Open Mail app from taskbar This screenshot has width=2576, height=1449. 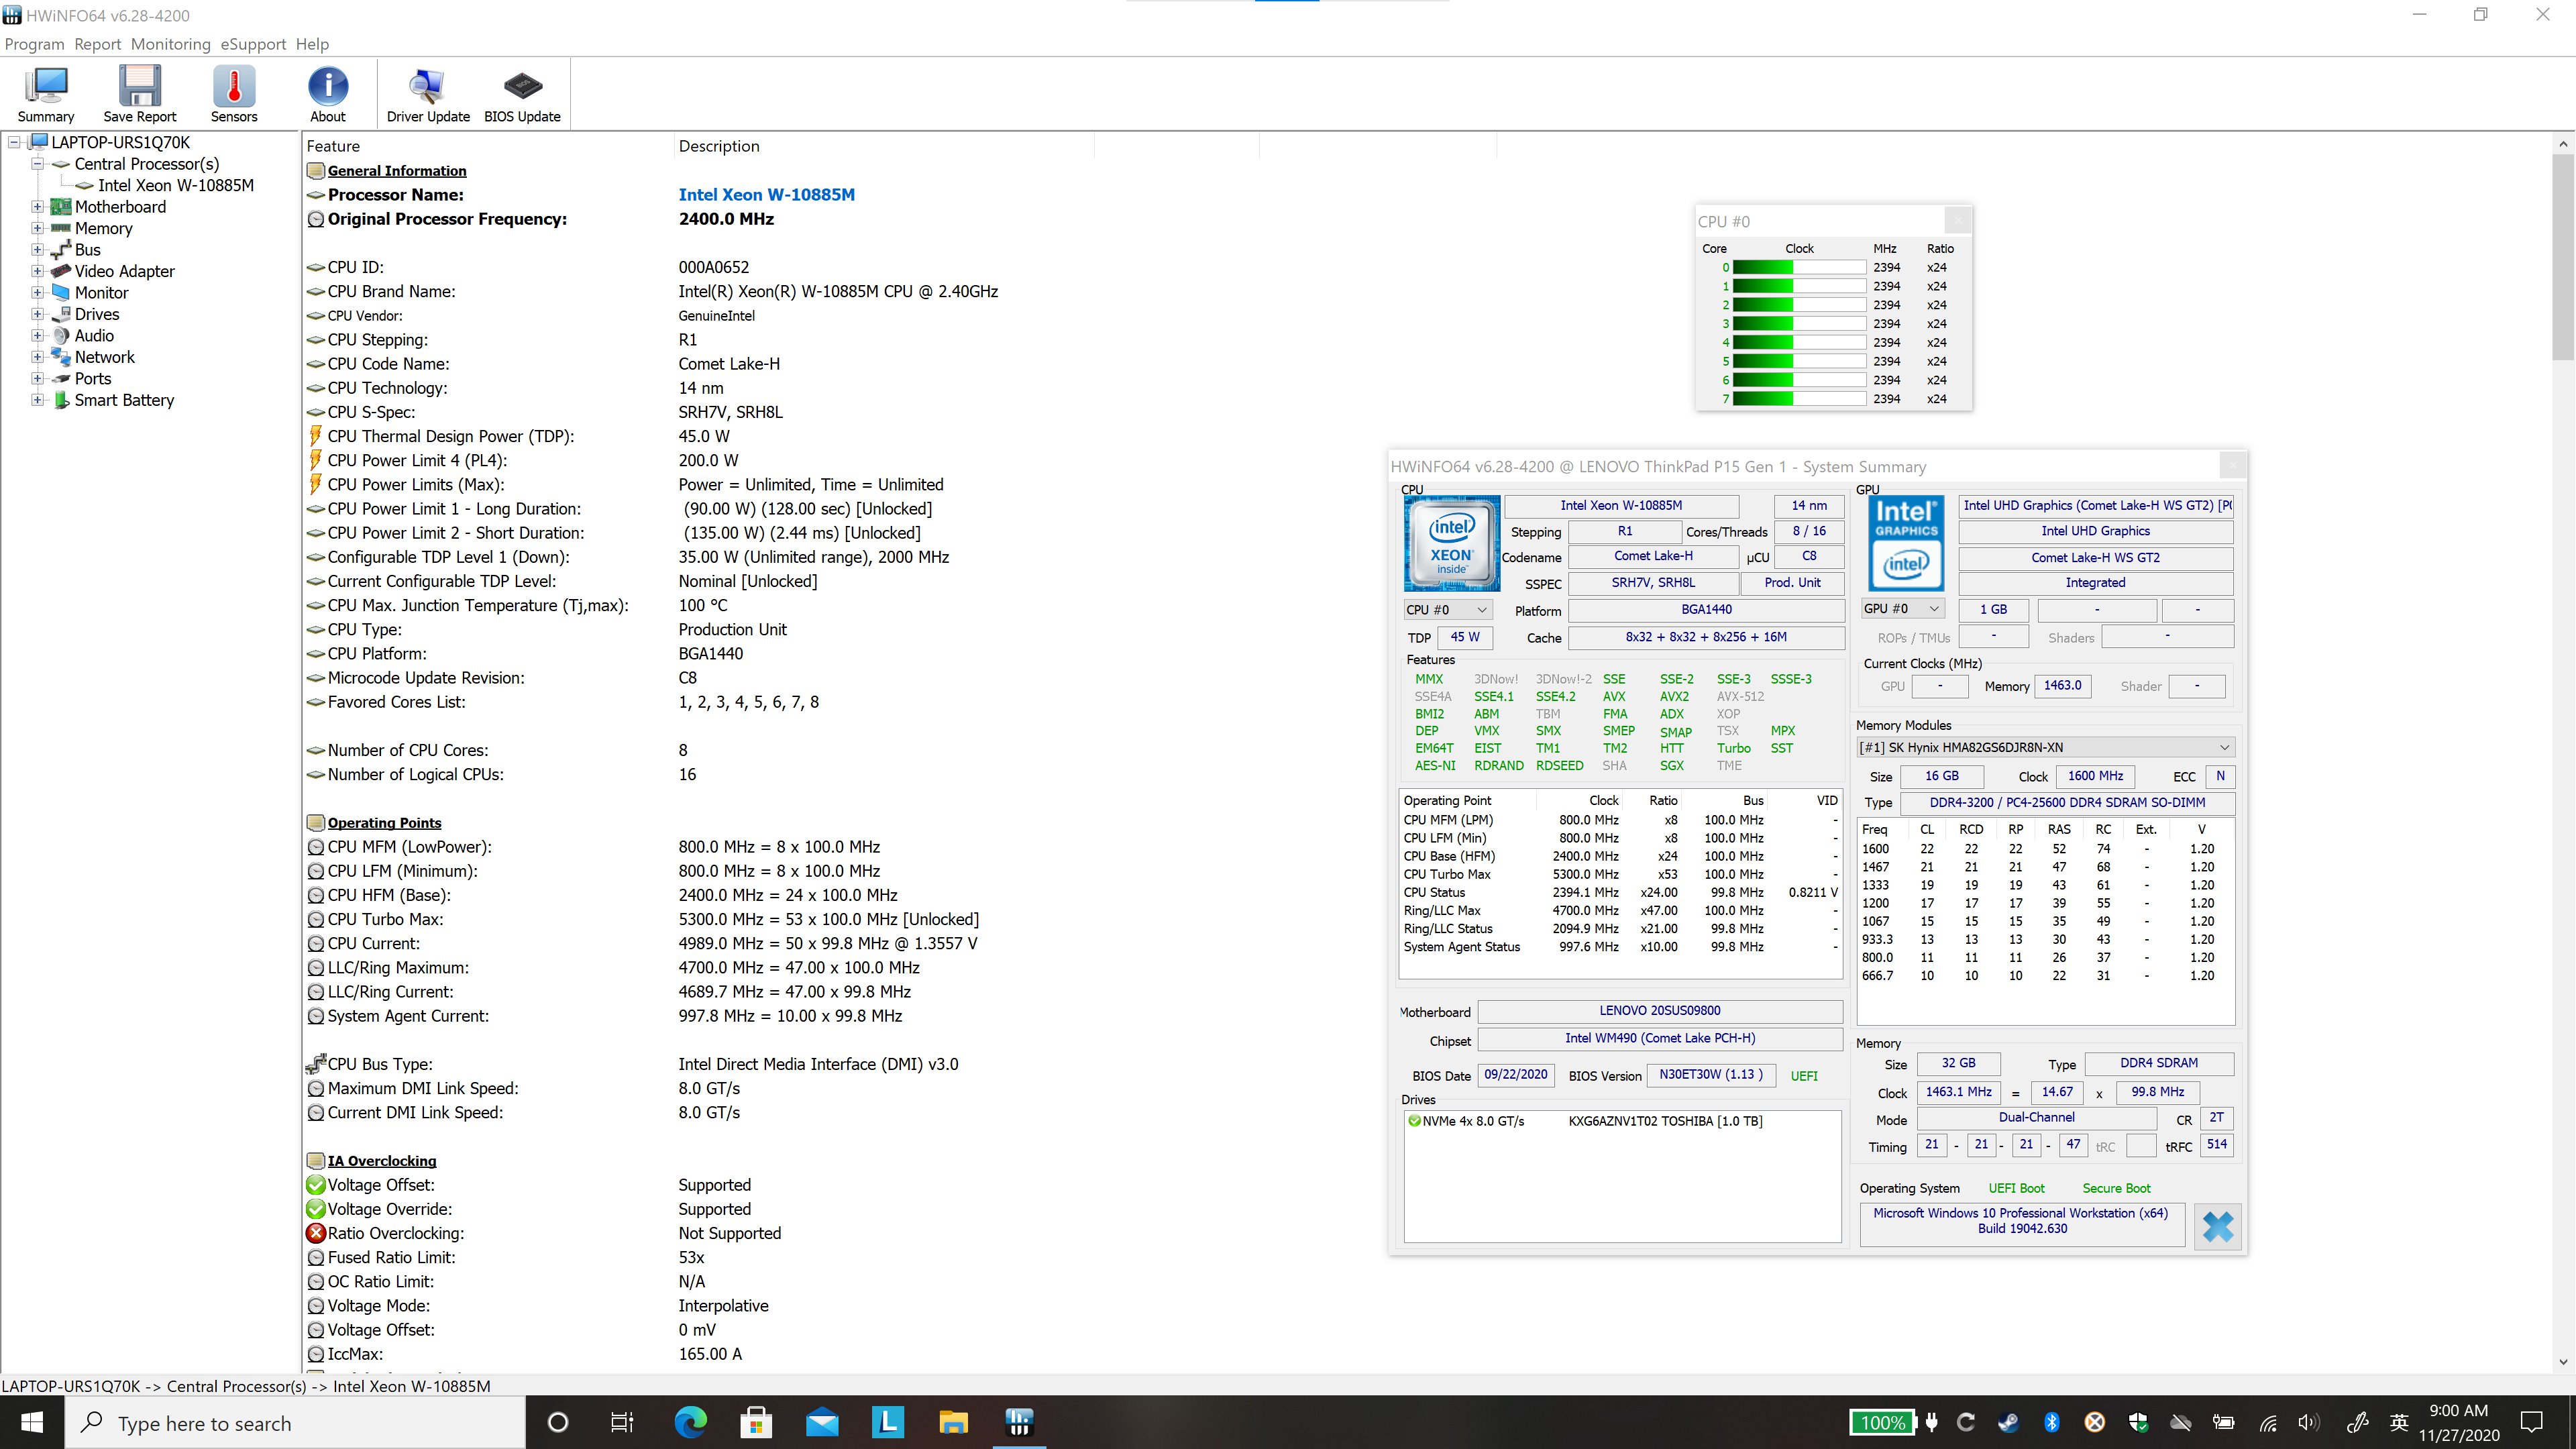(x=822, y=1422)
